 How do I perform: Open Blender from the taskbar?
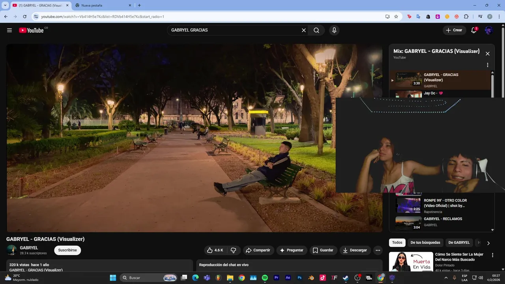click(311, 278)
